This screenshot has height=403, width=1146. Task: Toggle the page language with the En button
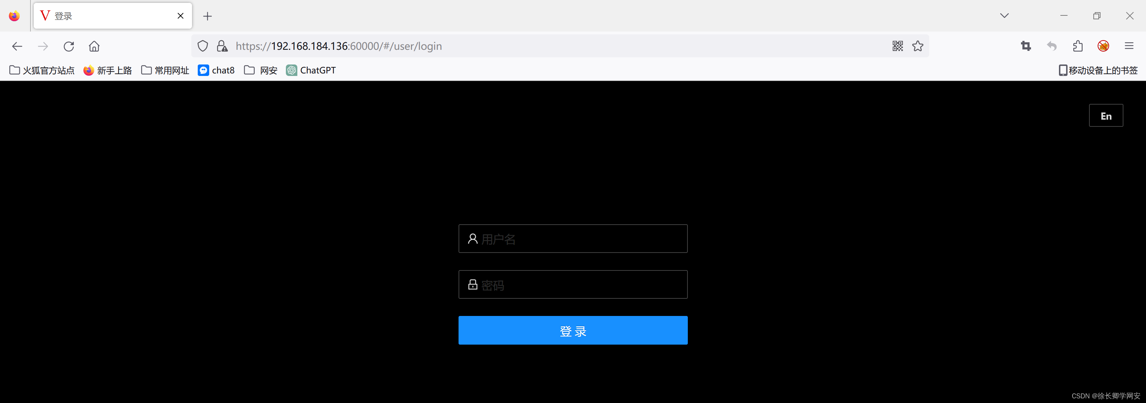click(x=1106, y=115)
